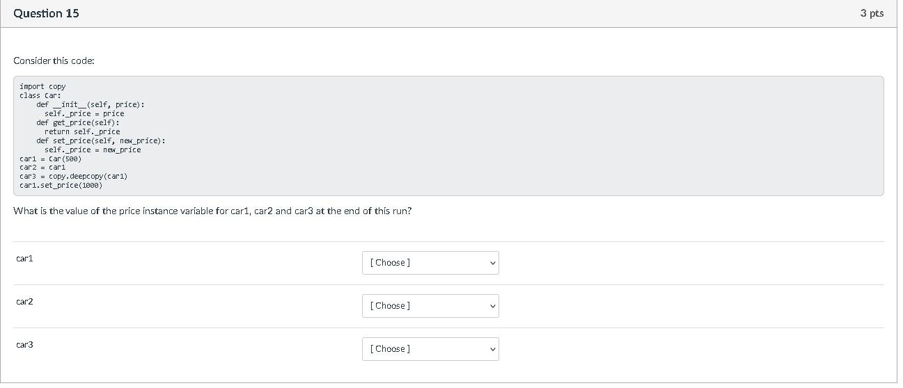Screen dimensions: 903x388
Task: Click the car2 row label
Action: (24, 302)
